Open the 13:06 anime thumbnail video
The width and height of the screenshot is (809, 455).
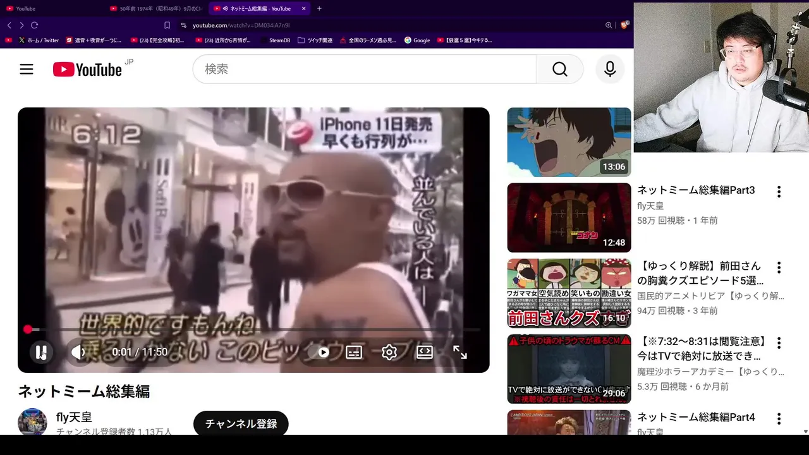(569, 142)
